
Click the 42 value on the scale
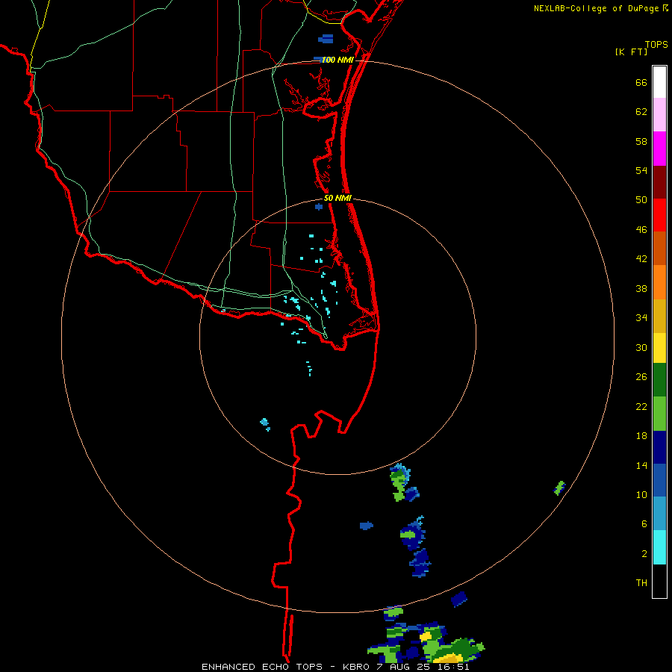point(641,259)
